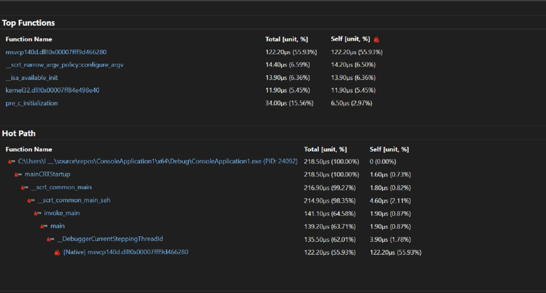Open main function in Hot Path
Viewport: 546px width, 293px height.
coord(57,226)
